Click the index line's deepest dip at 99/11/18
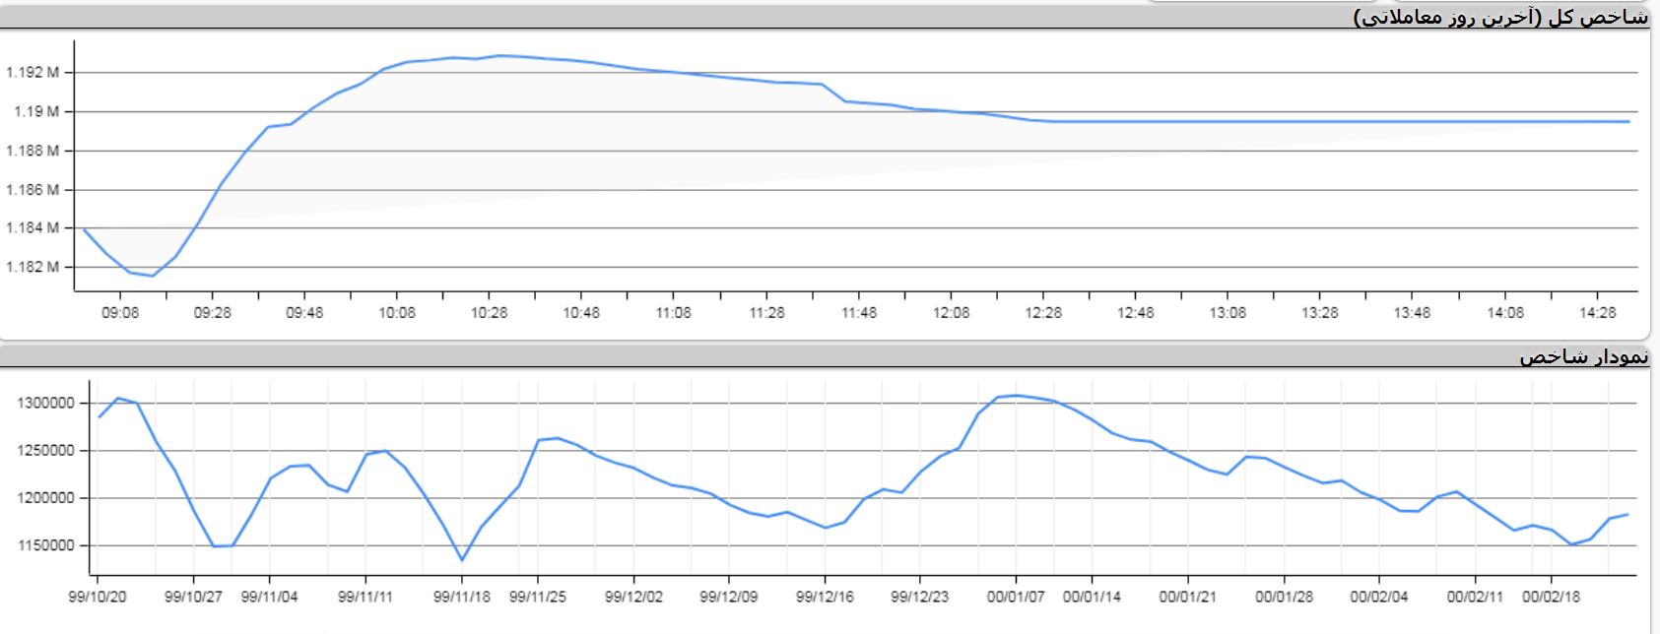Image resolution: width=1660 pixels, height=634 pixels. pyautogui.click(x=461, y=560)
